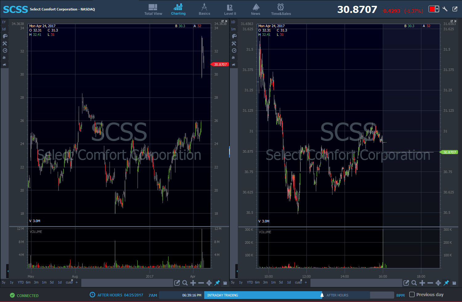Pop out window using top-right export icon
Viewport: 462px width, 302px height.
[x=455, y=9]
